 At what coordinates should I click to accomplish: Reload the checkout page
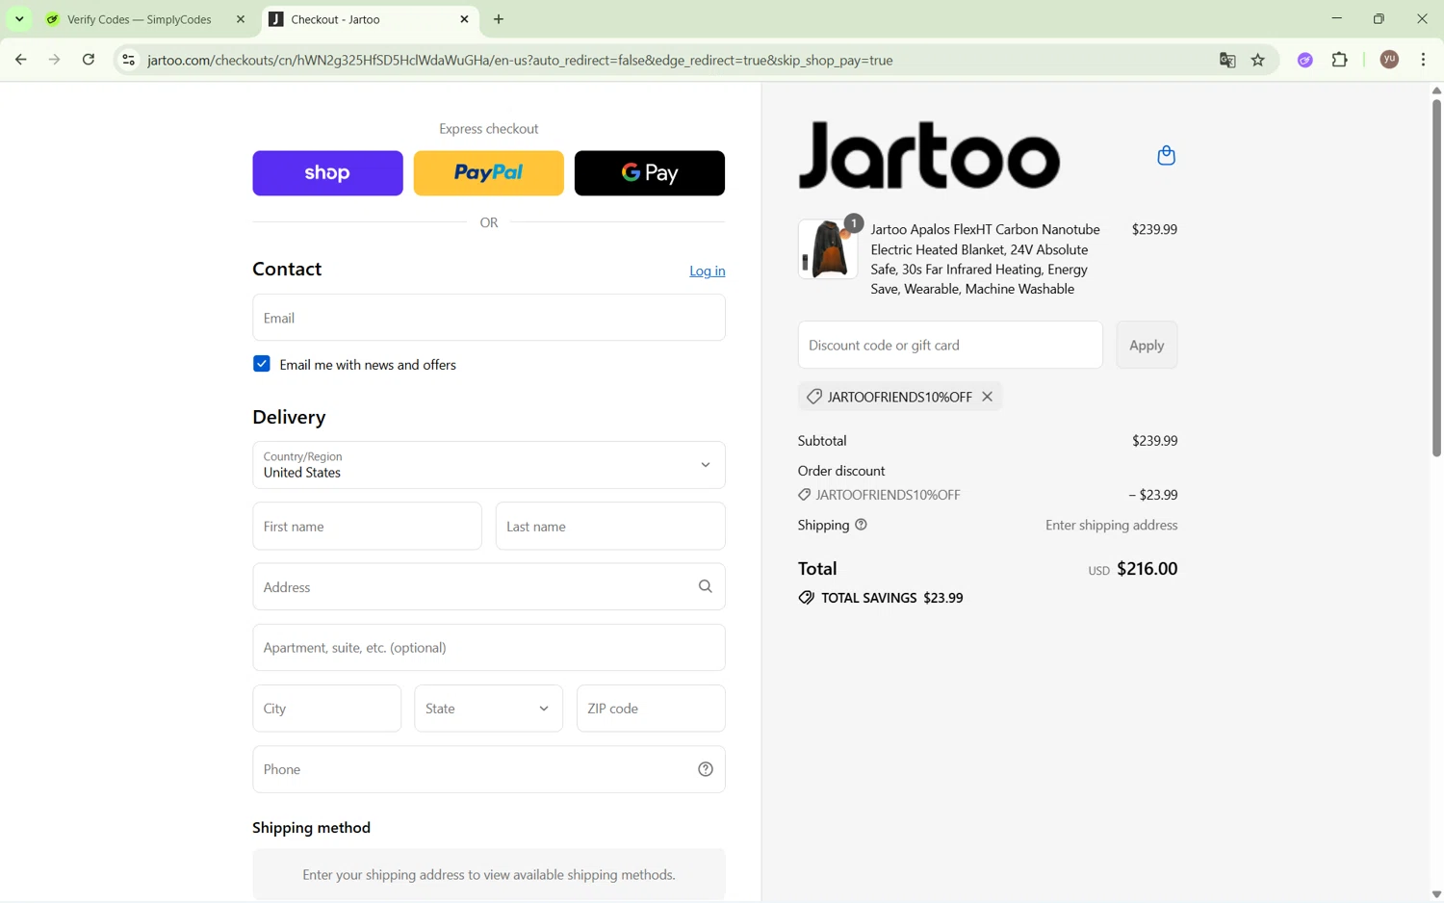(x=89, y=60)
